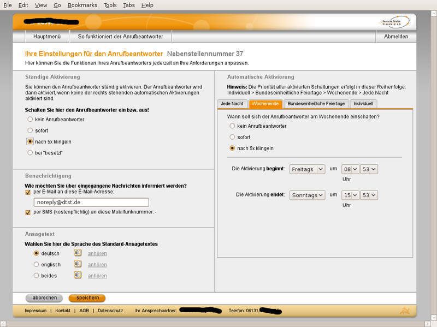Open the AGB footer link
437x327 pixels.
pos(84,311)
